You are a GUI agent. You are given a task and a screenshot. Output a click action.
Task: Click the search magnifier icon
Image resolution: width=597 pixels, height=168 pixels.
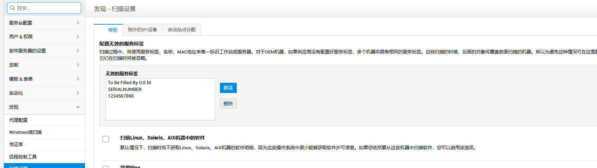click(x=13, y=8)
